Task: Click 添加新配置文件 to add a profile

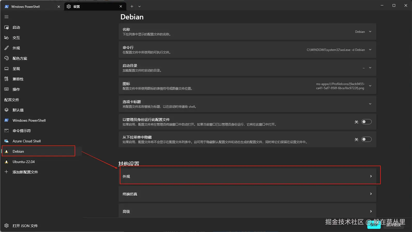Action: point(41,172)
